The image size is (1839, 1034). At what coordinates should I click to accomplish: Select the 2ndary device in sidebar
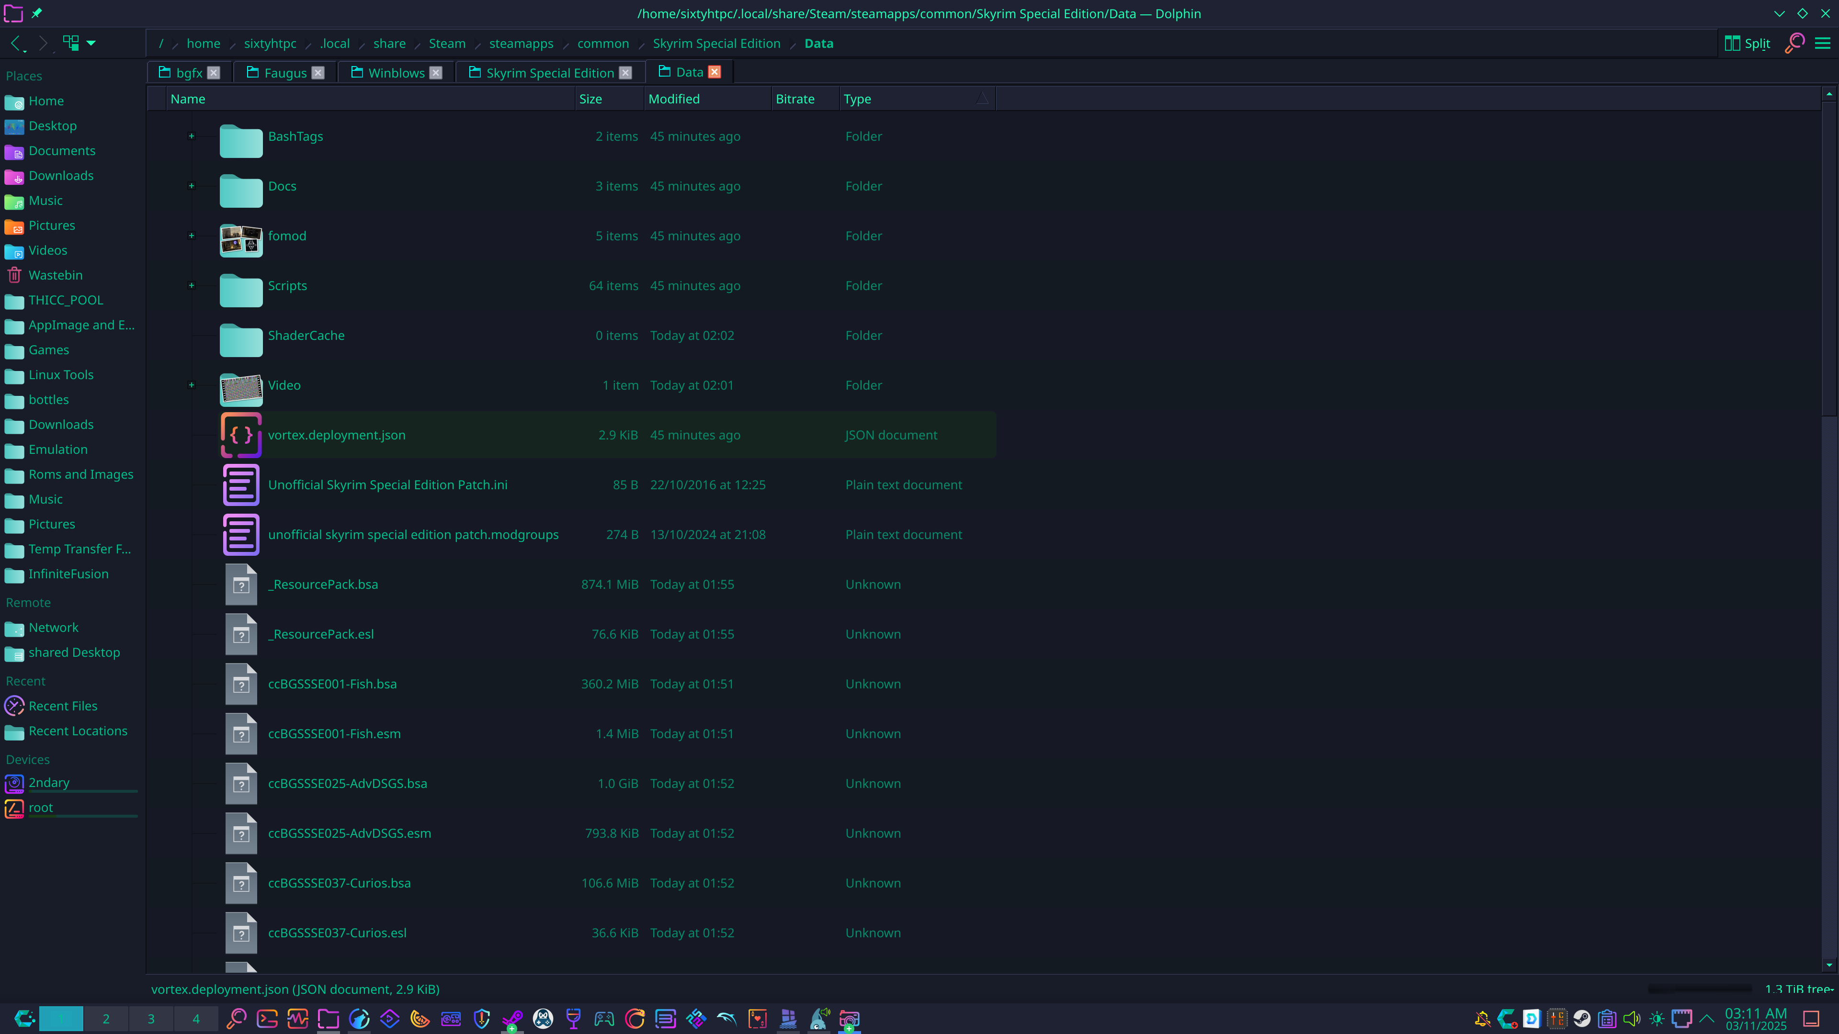point(48,782)
